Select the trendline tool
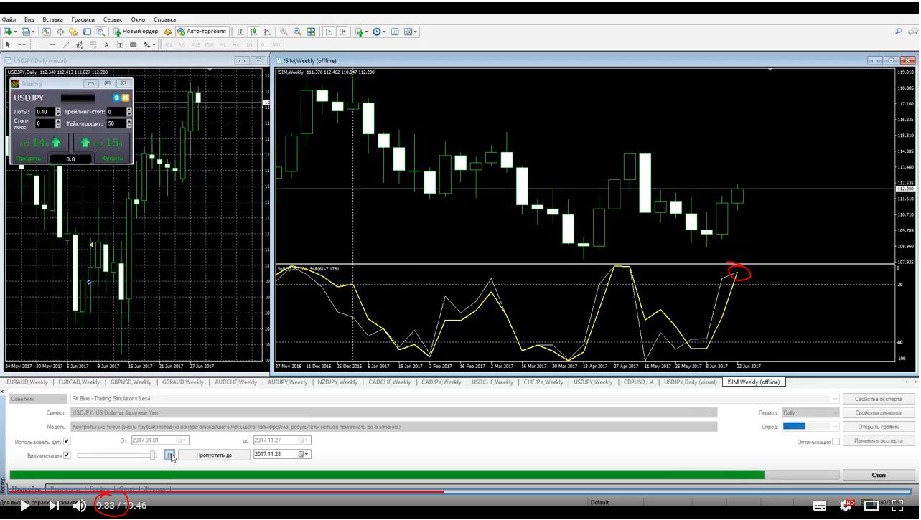Screen dimensions: 921x520 click(x=66, y=44)
